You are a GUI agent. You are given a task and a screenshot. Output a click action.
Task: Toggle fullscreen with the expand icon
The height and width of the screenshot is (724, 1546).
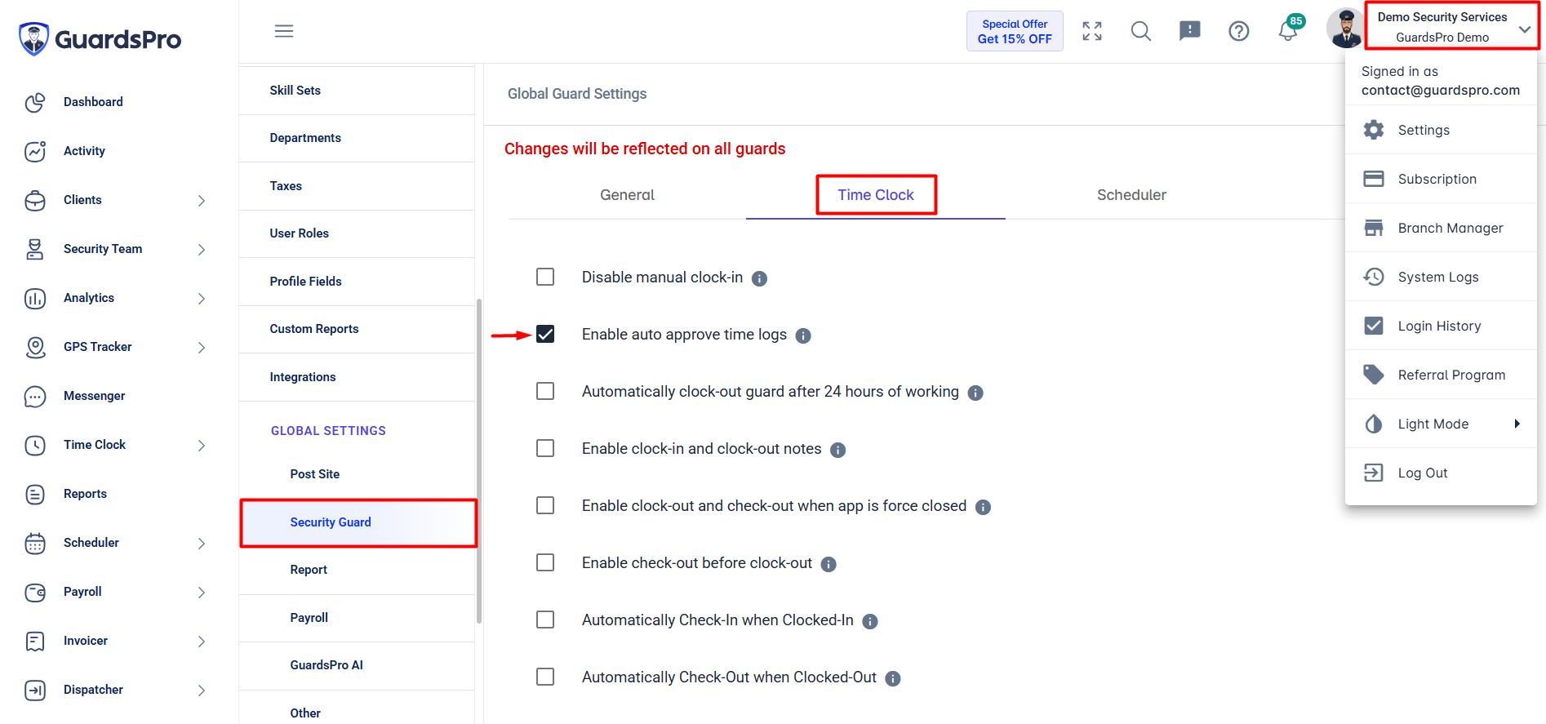(1092, 31)
